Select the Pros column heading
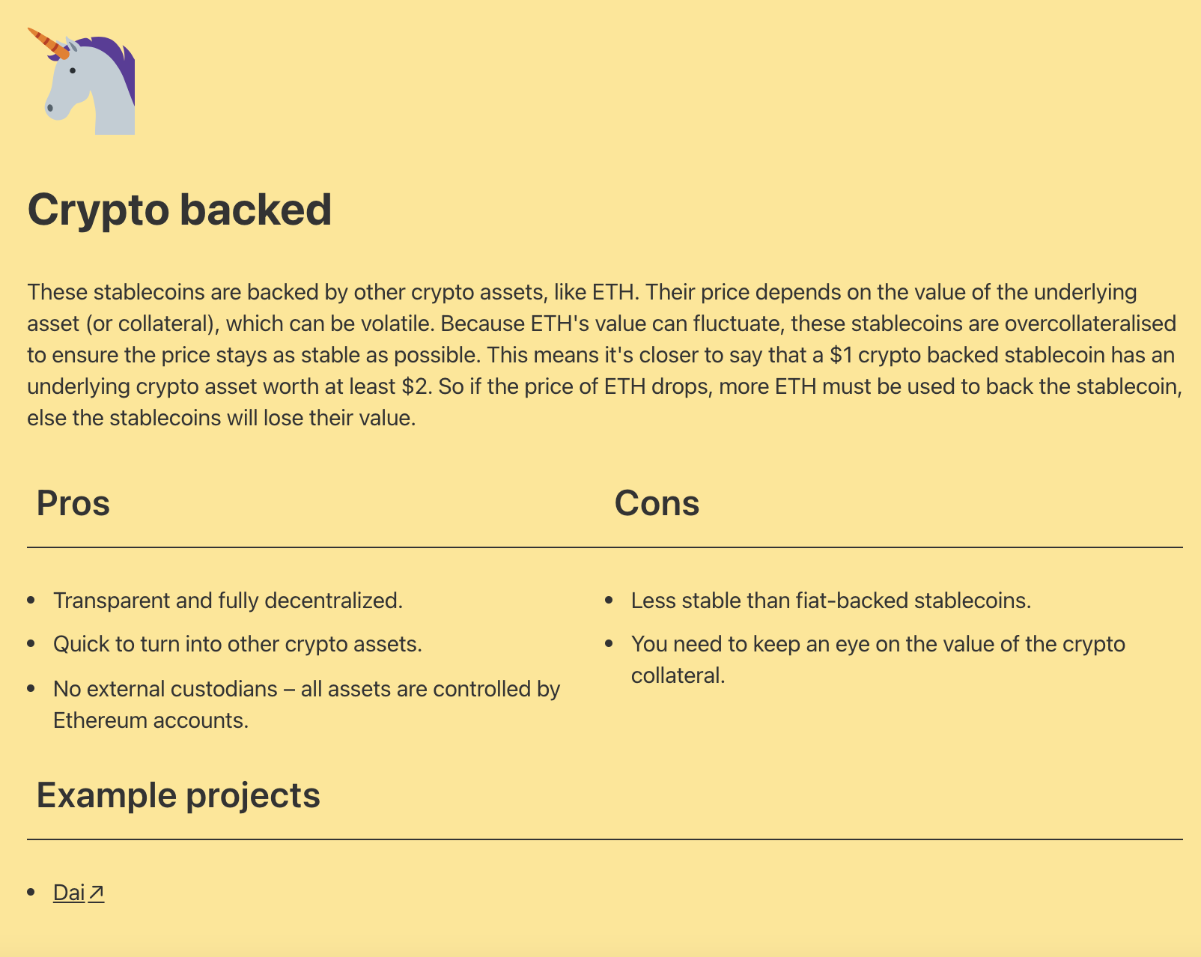This screenshot has width=1201, height=957. pyautogui.click(x=73, y=503)
